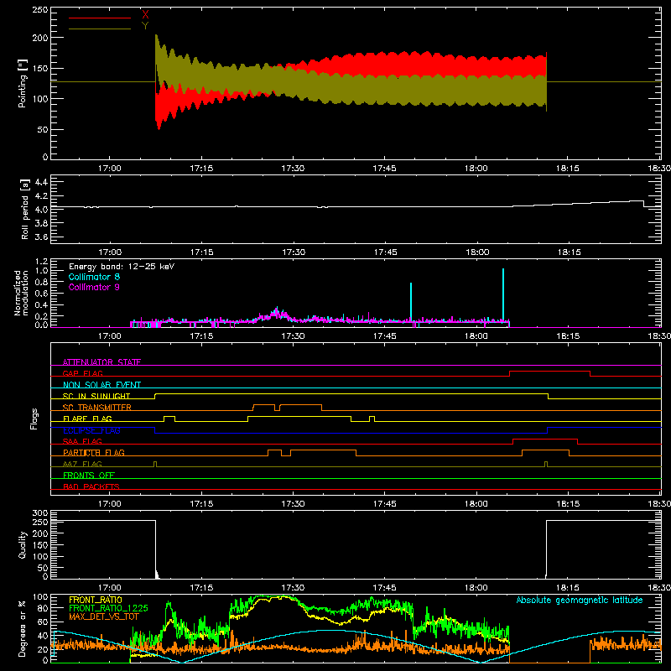This screenshot has height=671, width=671.
Task: Select the "Energy band: 12-25 keV" annotation
Action: pyautogui.click(x=122, y=267)
